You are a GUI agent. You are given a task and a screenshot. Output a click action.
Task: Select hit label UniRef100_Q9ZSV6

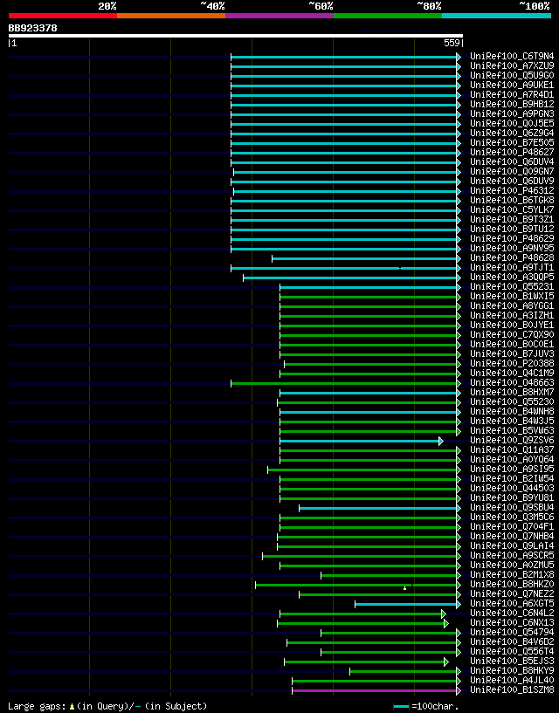512,440
